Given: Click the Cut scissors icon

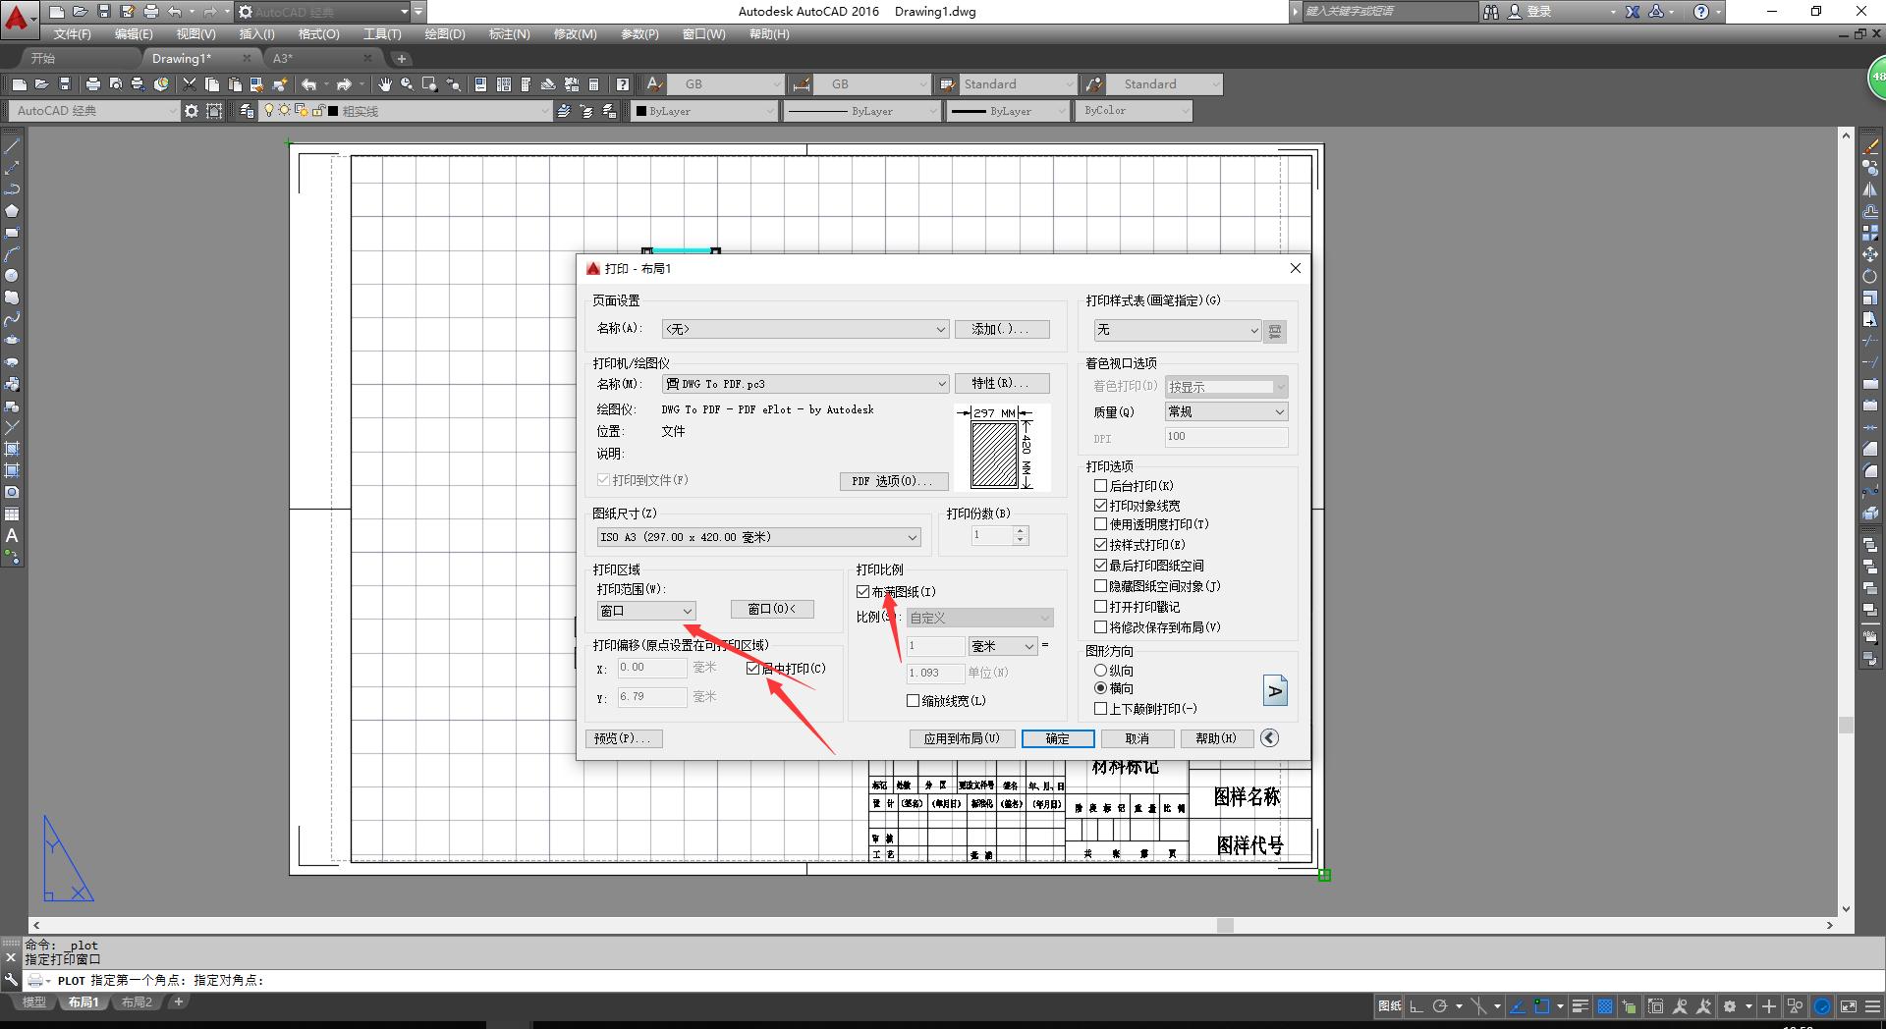Looking at the screenshot, I should 190,84.
